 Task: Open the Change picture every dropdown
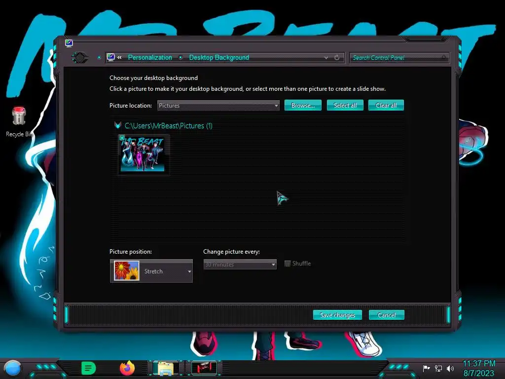pos(240,265)
